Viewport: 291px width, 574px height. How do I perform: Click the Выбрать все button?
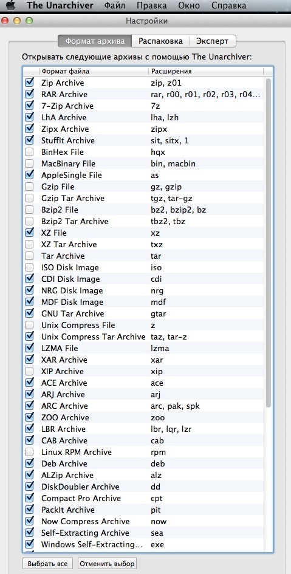pyautogui.click(x=47, y=564)
